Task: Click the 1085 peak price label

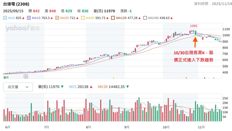Action: pos(194,26)
